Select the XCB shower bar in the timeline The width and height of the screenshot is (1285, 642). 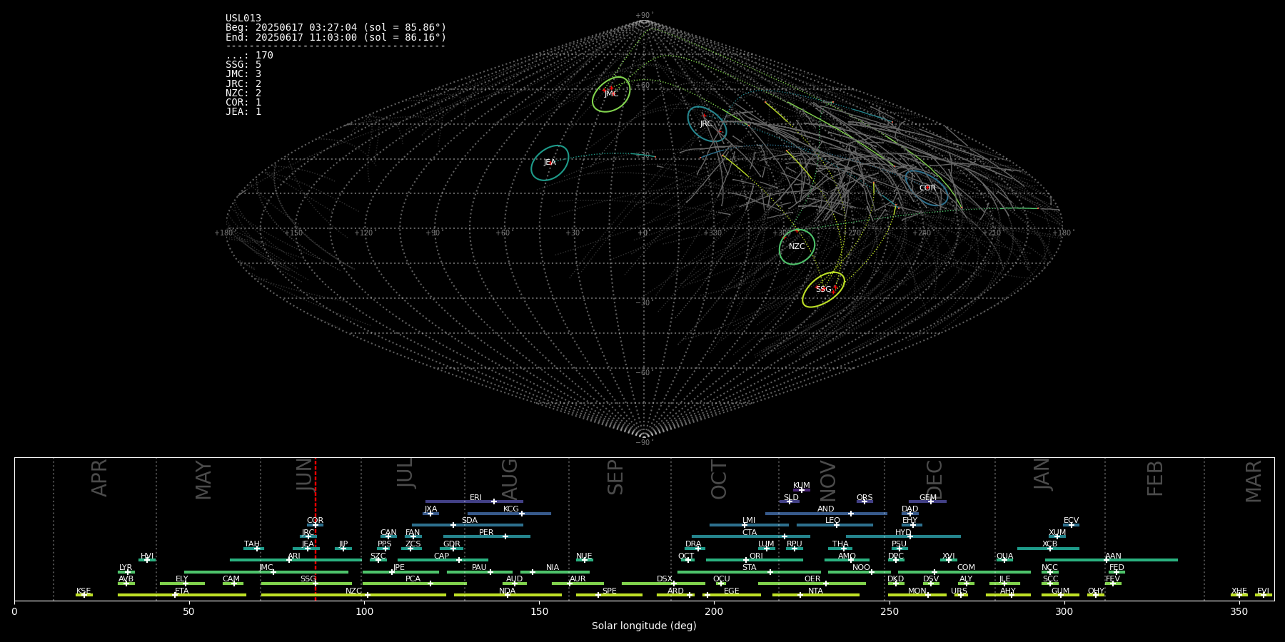(1048, 549)
